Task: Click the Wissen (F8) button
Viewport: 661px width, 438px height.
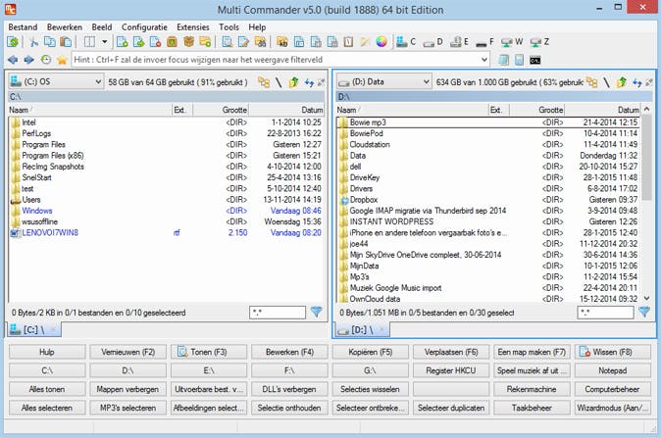Action: 613,352
